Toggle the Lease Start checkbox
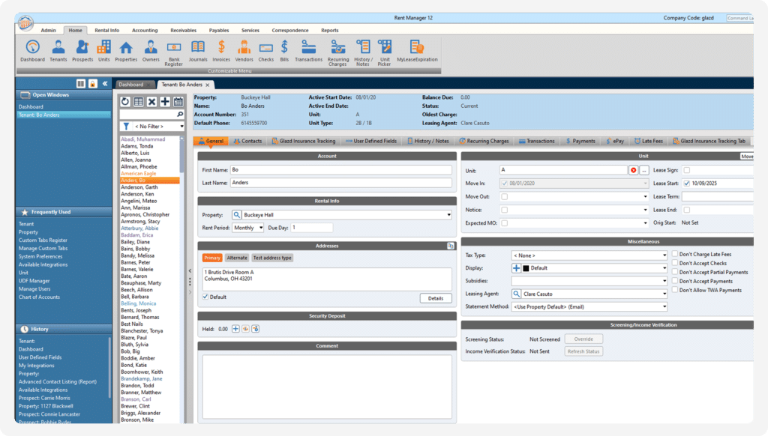Image resolution: width=768 pixels, height=436 pixels. pyautogui.click(x=687, y=184)
